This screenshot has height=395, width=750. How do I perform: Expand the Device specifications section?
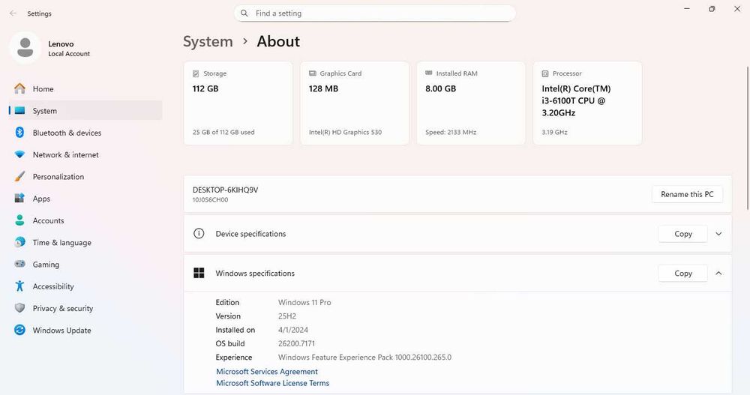718,234
